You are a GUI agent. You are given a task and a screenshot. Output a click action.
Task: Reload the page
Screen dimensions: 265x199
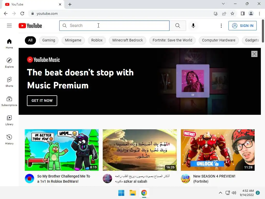click(x=22, y=13)
